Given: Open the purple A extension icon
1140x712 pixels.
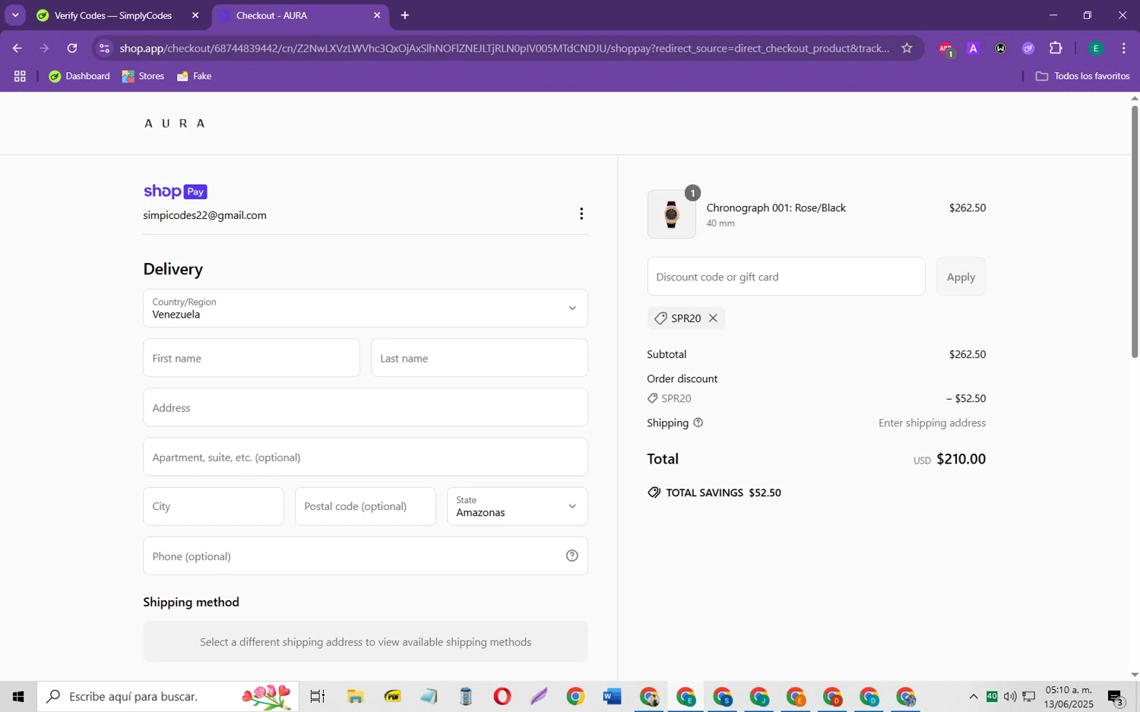Looking at the screenshot, I should tap(973, 49).
